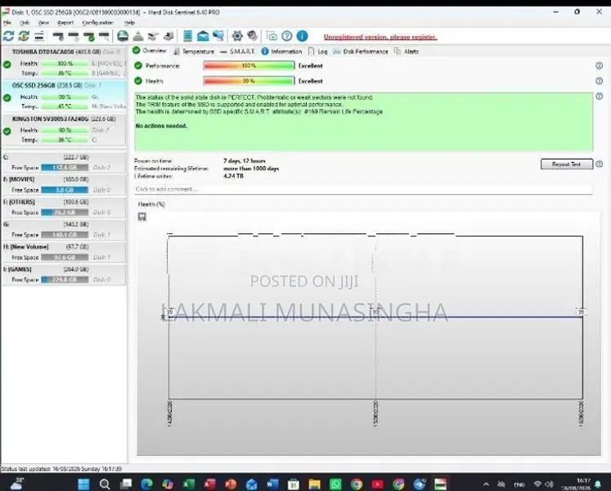Click the green disk surface test toolbar icon
The height and width of the screenshot is (491, 611).
(123, 36)
